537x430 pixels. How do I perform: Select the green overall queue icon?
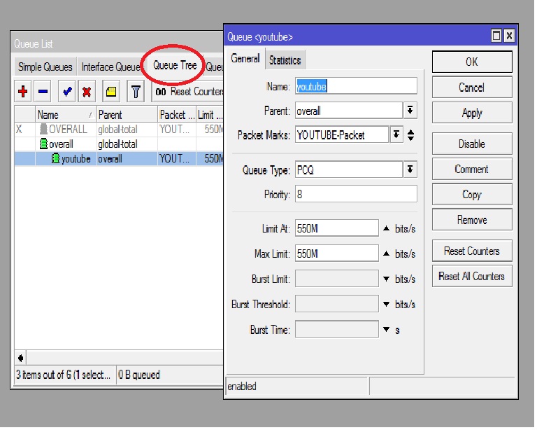43,144
